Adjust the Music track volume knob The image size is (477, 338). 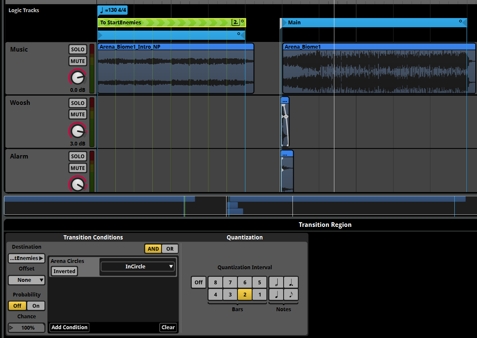78,77
